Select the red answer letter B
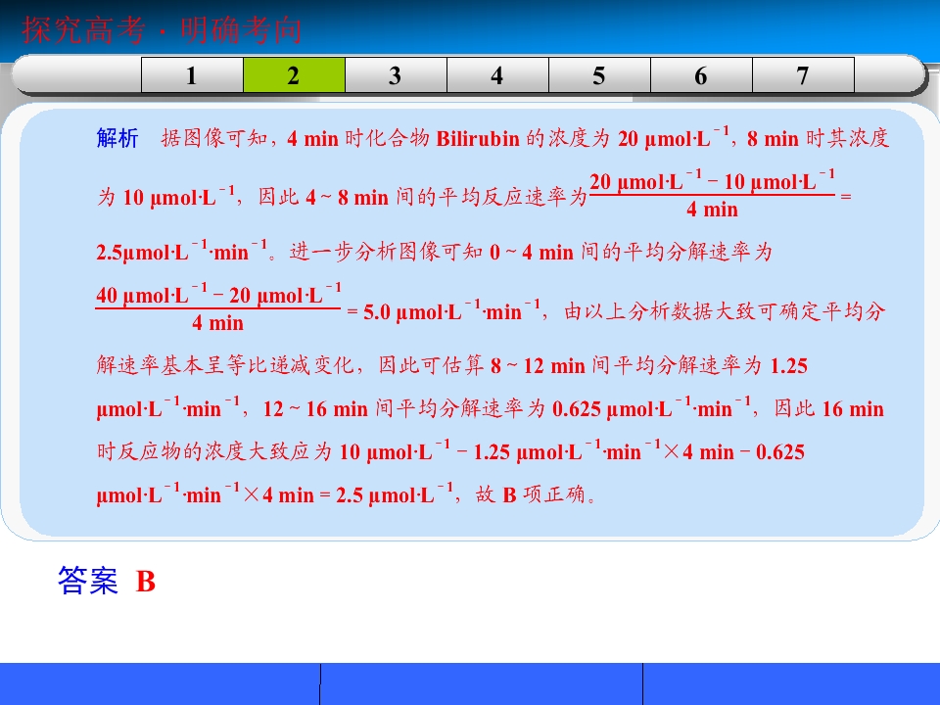940x705 pixels. (x=146, y=582)
